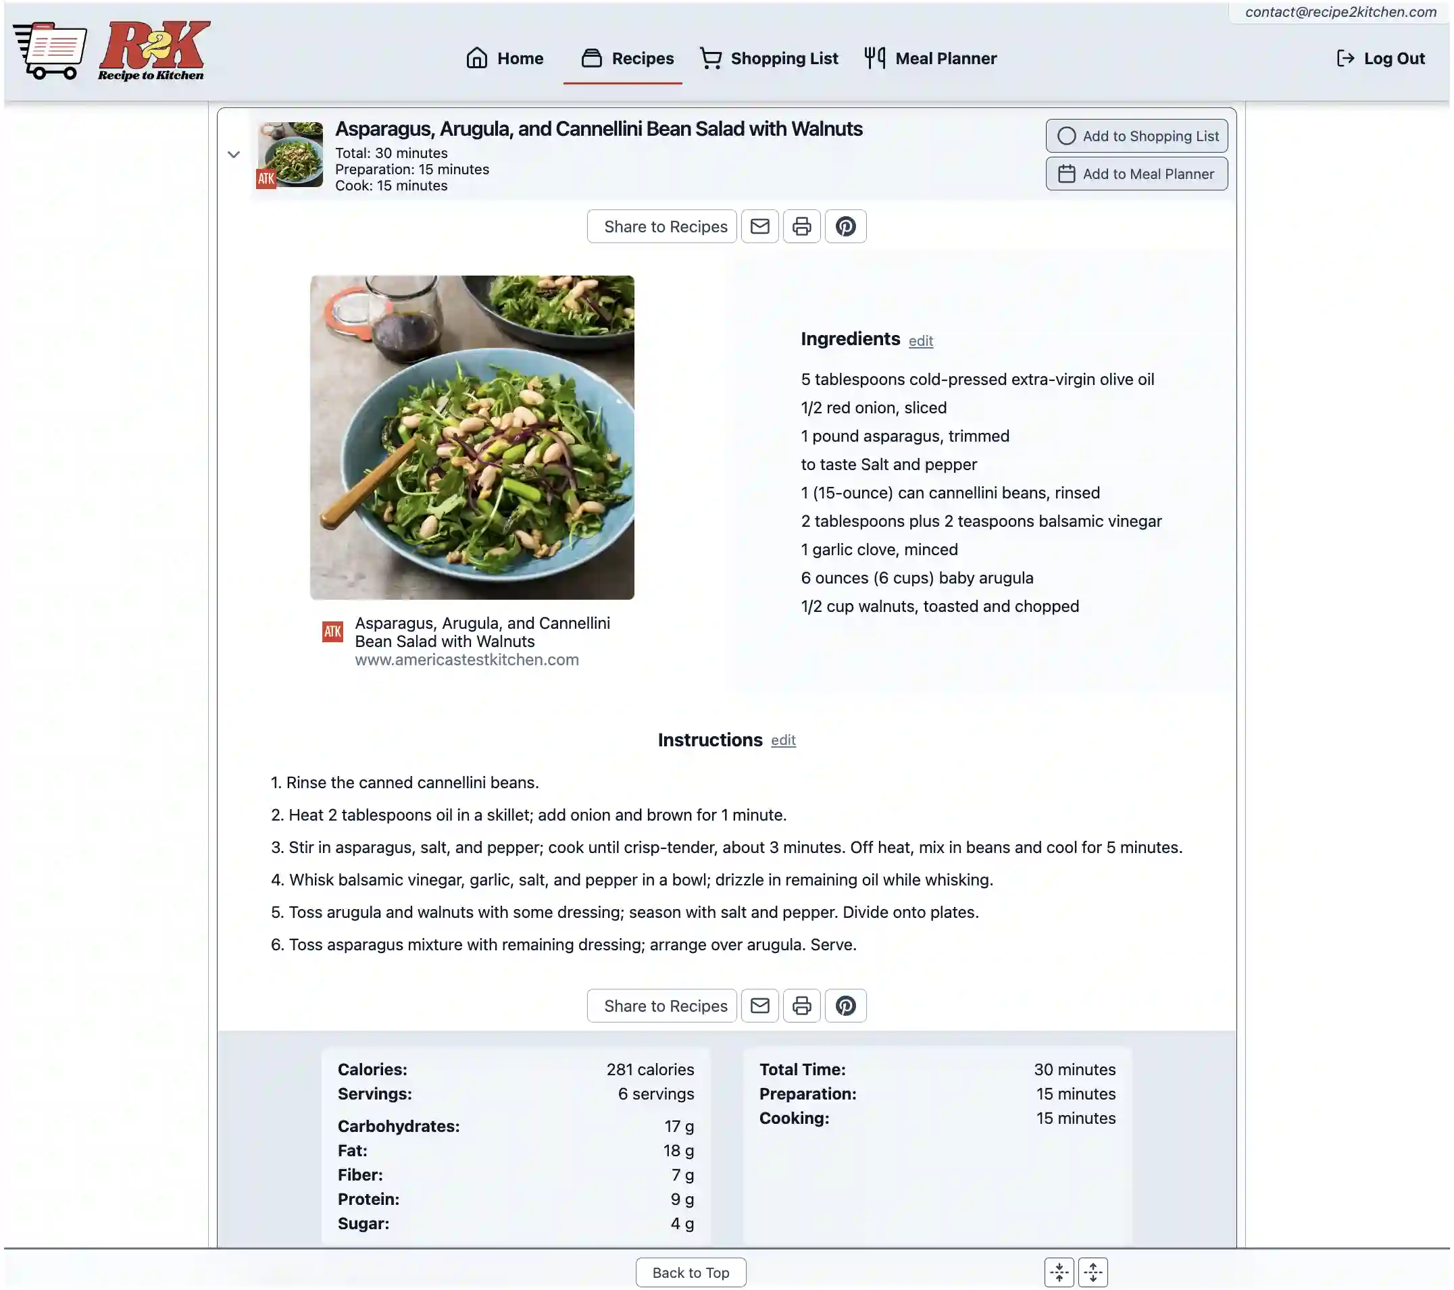Click the bottom Pinterest icon below instructions
This screenshot has height=1290, width=1454.
(845, 1005)
